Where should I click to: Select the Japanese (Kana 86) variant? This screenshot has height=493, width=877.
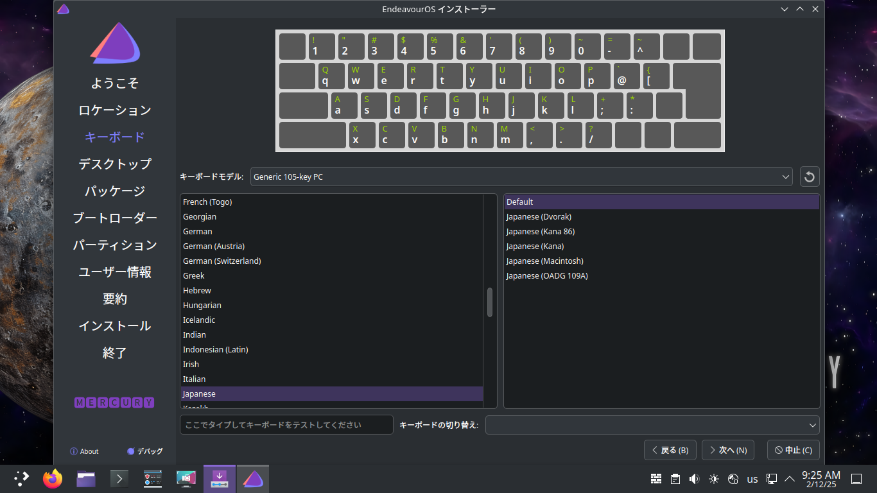(661, 231)
